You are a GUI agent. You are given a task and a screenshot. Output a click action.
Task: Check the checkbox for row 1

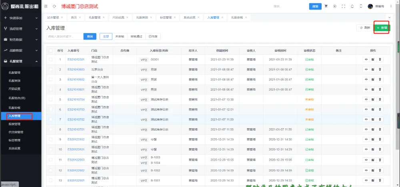click(51, 60)
